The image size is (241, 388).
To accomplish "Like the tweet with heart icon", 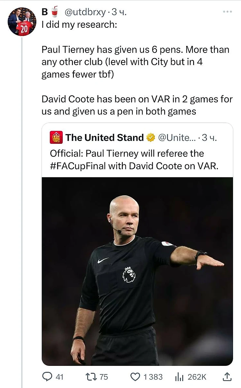I will (x=135, y=377).
